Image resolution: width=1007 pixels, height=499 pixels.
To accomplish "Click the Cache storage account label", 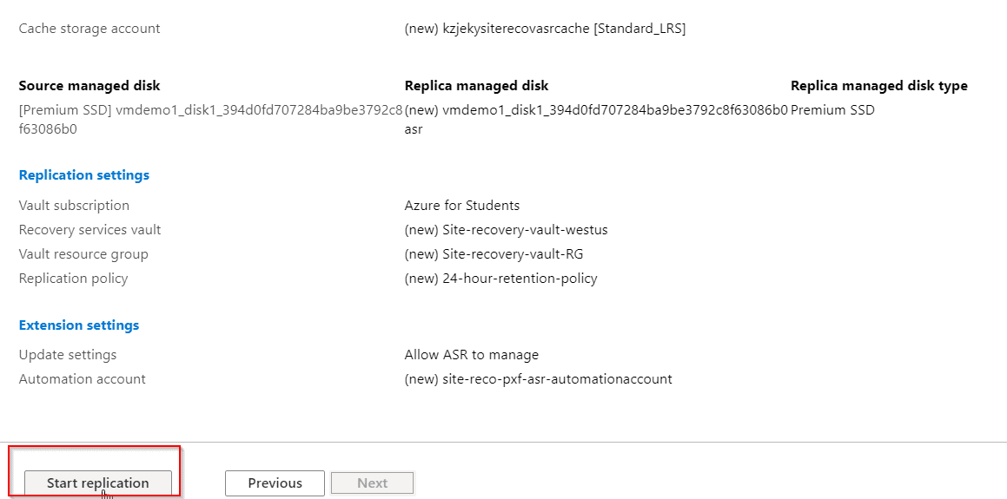I will point(89,29).
